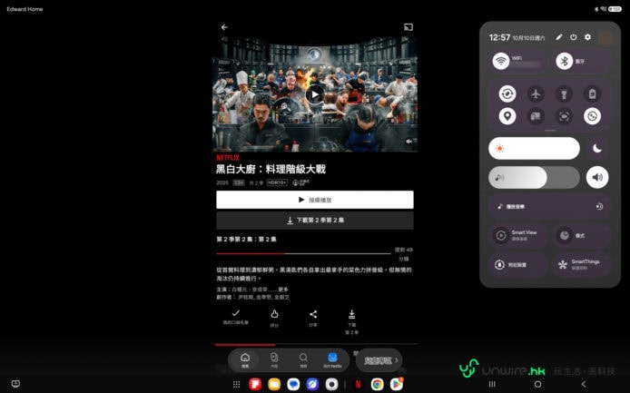Adjust the media volume slider

[x=534, y=177]
